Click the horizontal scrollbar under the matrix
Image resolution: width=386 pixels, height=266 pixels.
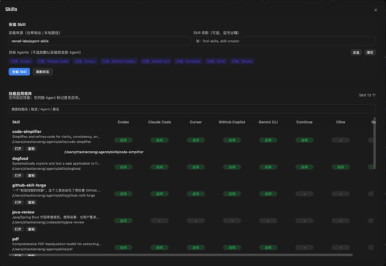tap(181, 255)
